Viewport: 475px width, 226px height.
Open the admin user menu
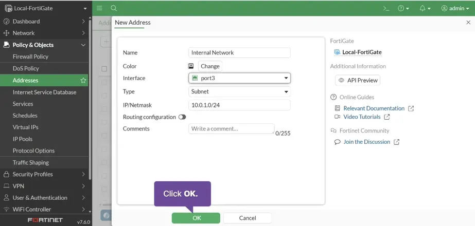coord(455,8)
